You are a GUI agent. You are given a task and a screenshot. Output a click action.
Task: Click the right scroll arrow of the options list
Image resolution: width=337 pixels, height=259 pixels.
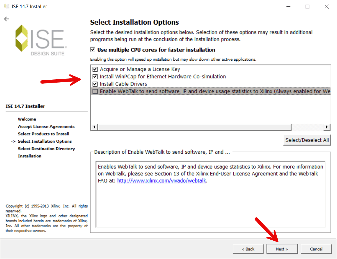(x=326, y=127)
